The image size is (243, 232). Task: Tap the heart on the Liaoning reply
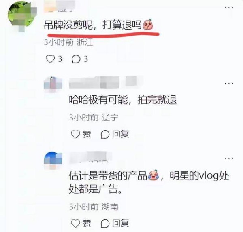(x=75, y=134)
